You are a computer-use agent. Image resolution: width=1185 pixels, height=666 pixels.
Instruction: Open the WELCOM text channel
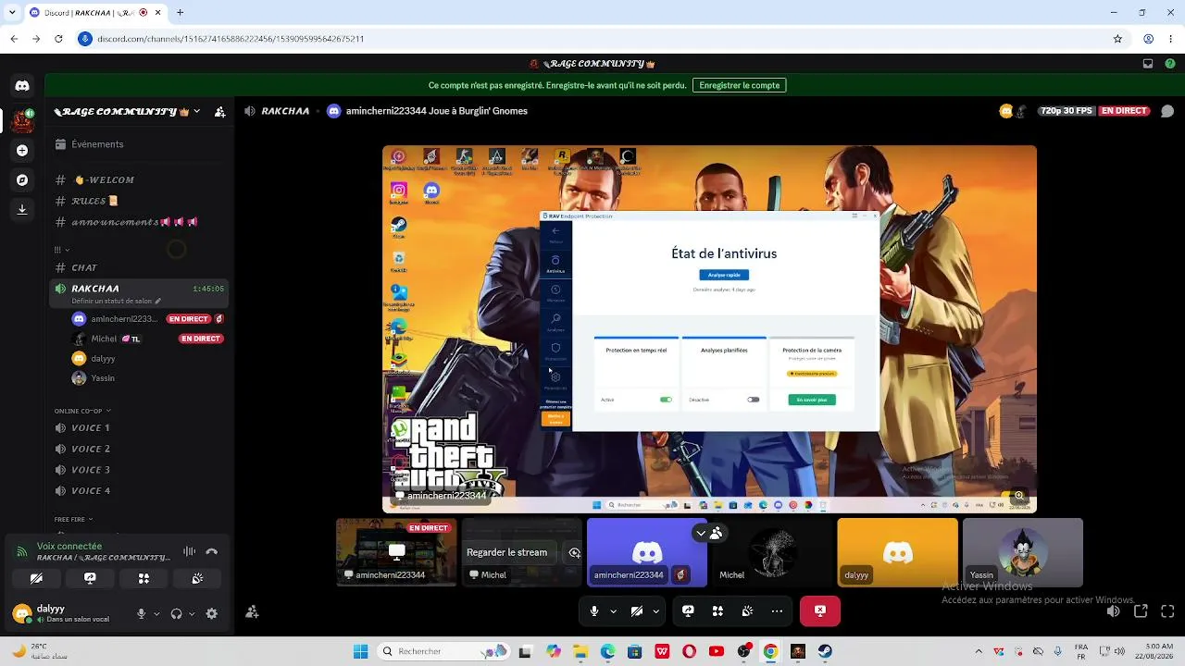[x=139, y=179]
